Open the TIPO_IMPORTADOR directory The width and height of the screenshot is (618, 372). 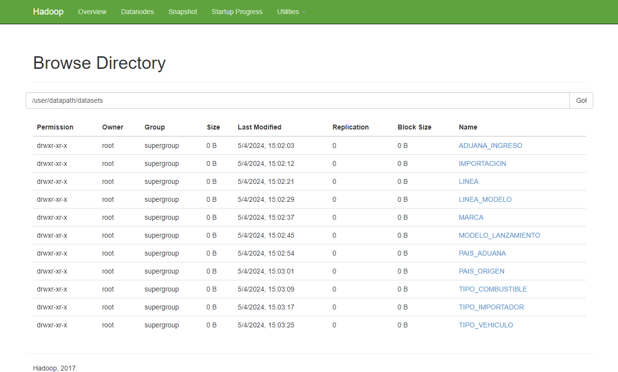pyautogui.click(x=491, y=307)
